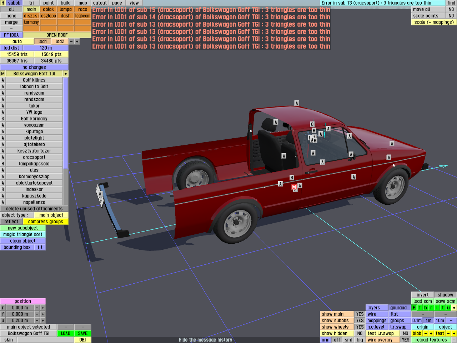The height and width of the screenshot is (343, 457).
Task: Click the dot button after Bolkswagon Goff TGI
Action: (66, 74)
